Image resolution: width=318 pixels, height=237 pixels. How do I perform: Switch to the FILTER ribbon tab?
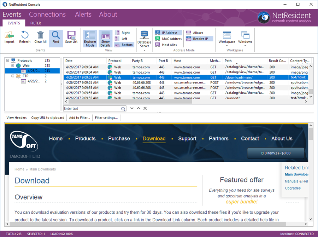(35, 23)
